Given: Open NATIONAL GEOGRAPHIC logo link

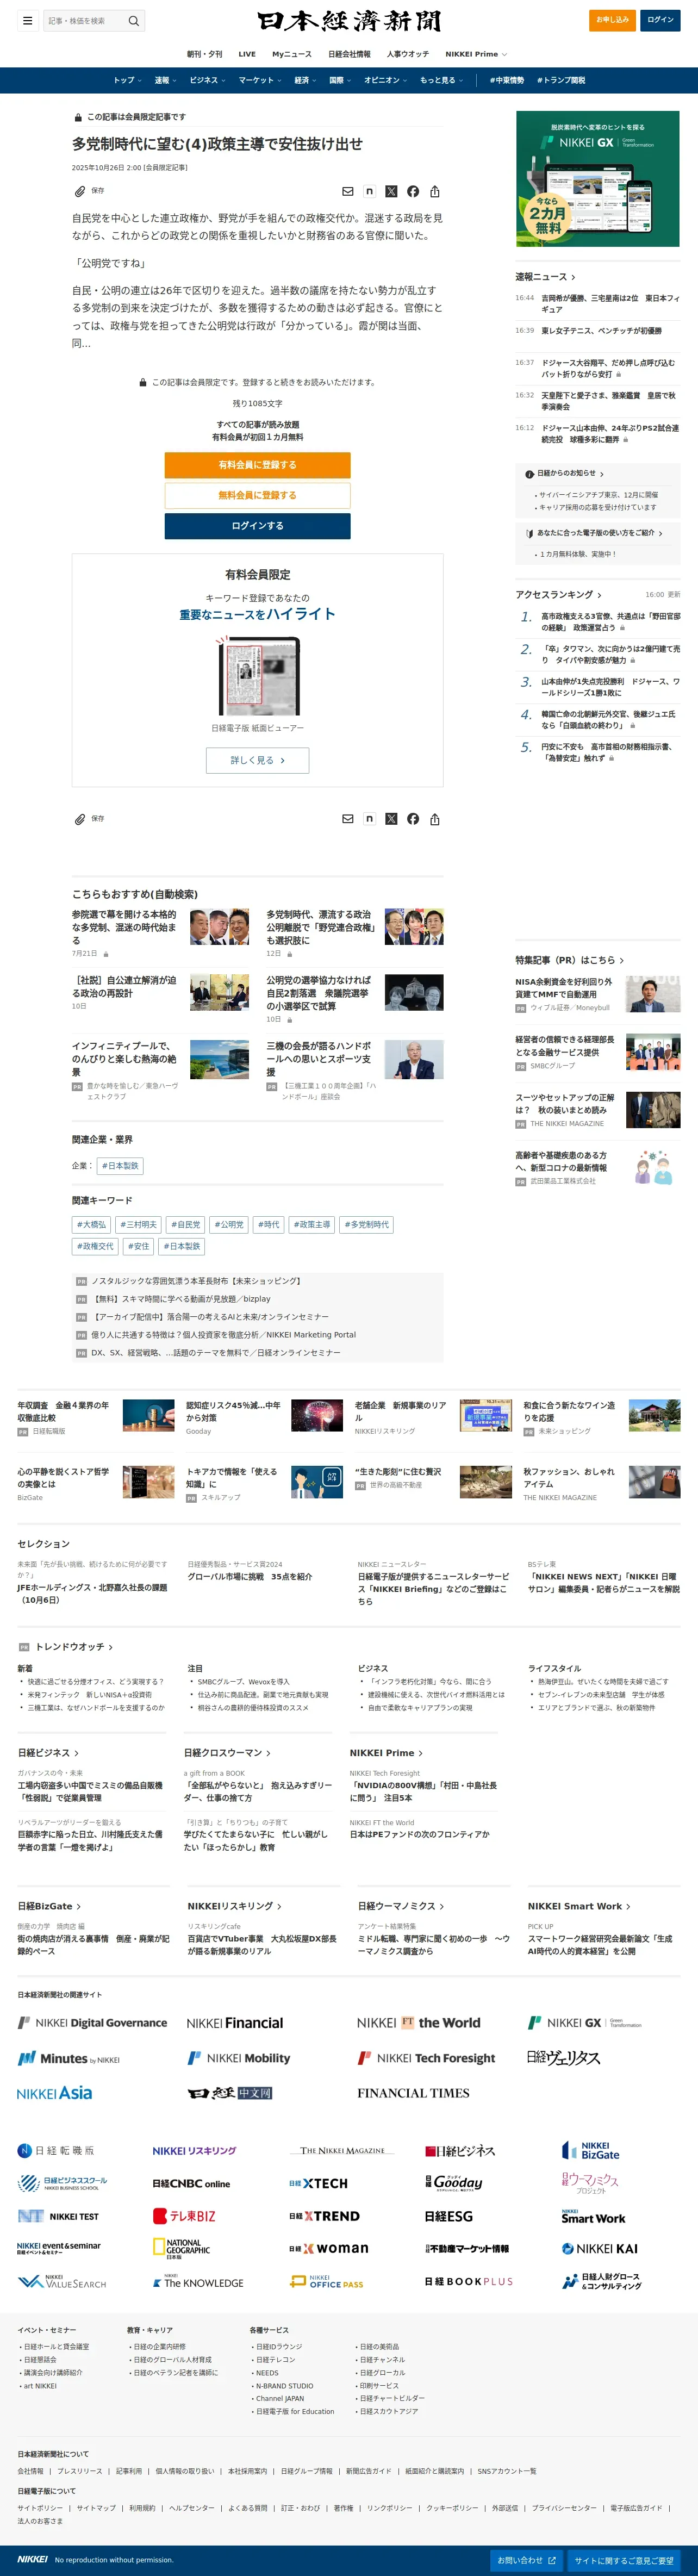Looking at the screenshot, I should 181,2249.
